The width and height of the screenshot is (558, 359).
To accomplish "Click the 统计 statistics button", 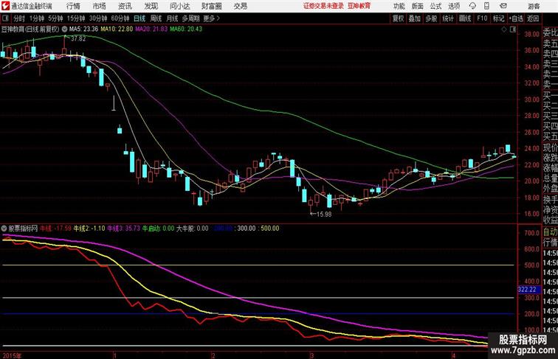I will [x=448, y=18].
